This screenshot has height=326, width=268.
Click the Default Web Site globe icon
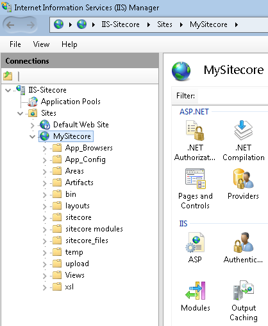(x=45, y=125)
